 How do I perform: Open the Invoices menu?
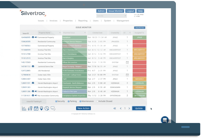(x=54, y=21)
